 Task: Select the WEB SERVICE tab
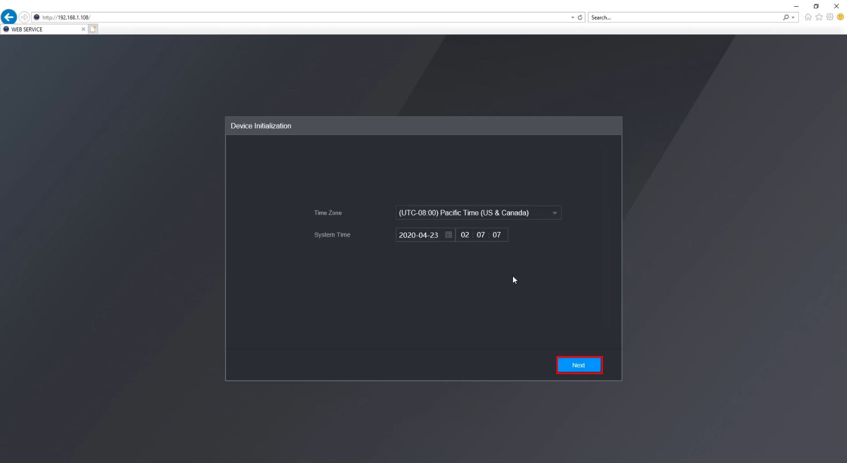44,29
